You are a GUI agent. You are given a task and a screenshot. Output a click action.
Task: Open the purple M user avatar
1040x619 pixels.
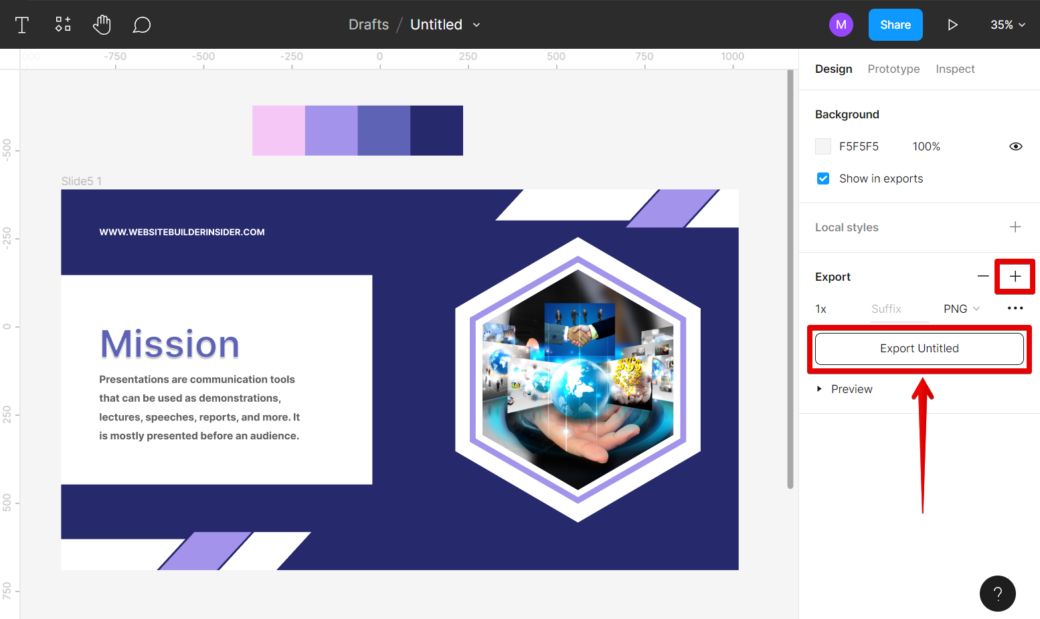pyautogui.click(x=841, y=25)
